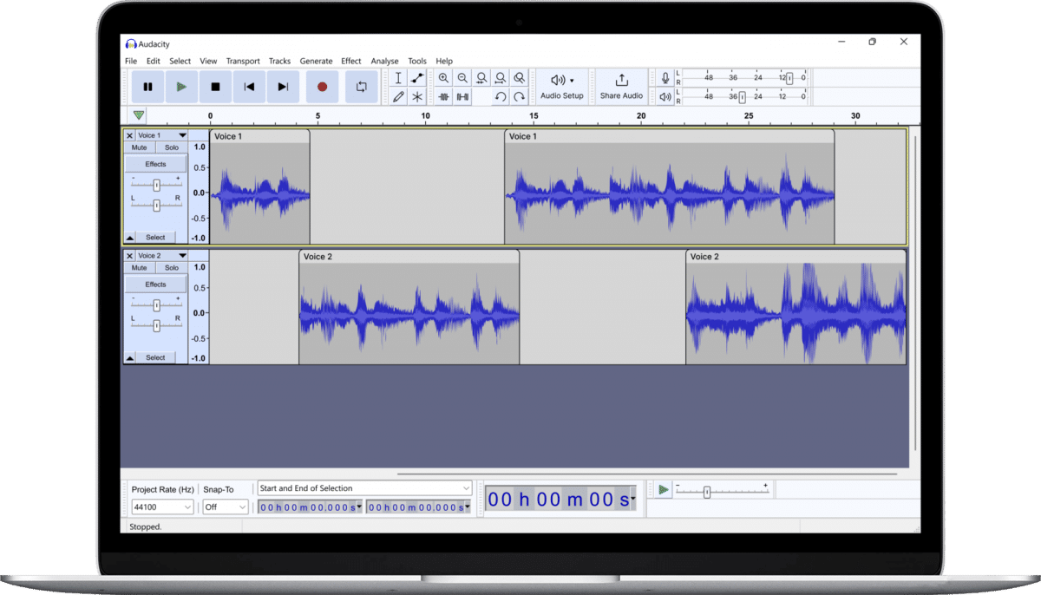Select the Draw tool pencil
The height and width of the screenshot is (595, 1041).
point(398,96)
